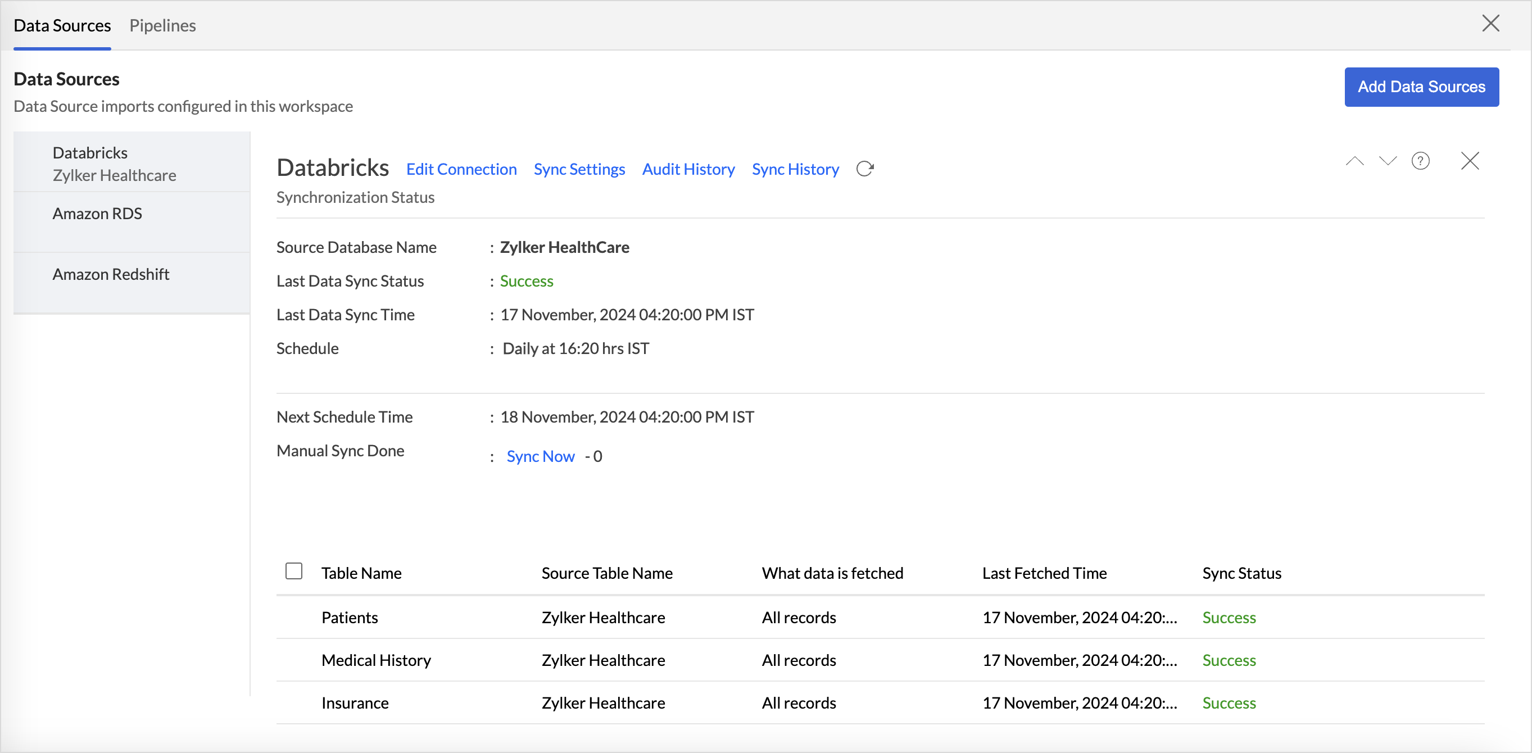Select Databricks Zylker Healthcare source
This screenshot has height=753, width=1532.
114,164
